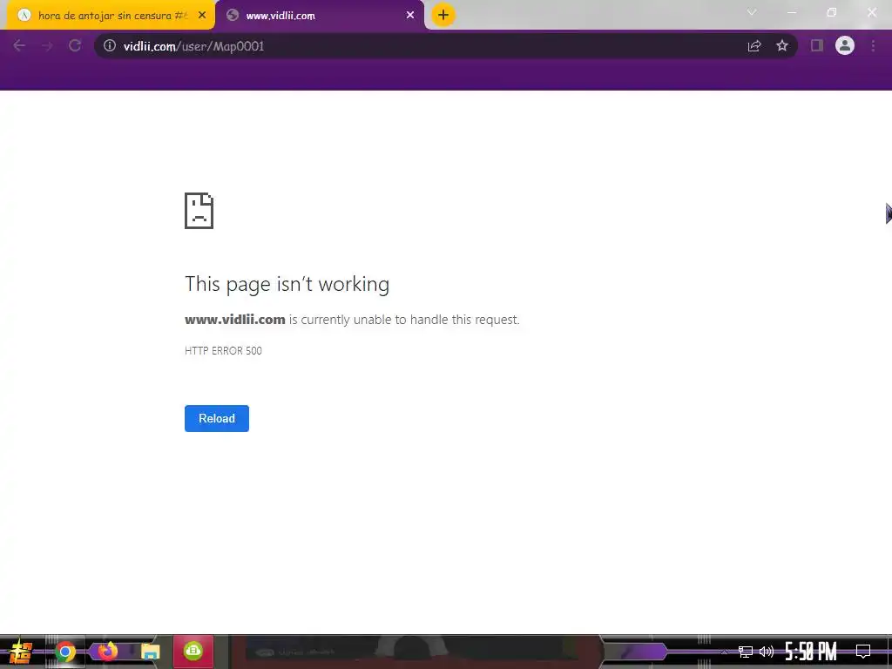This screenshot has width=892, height=669.
Task: Click the Reload button
Action: (x=217, y=418)
